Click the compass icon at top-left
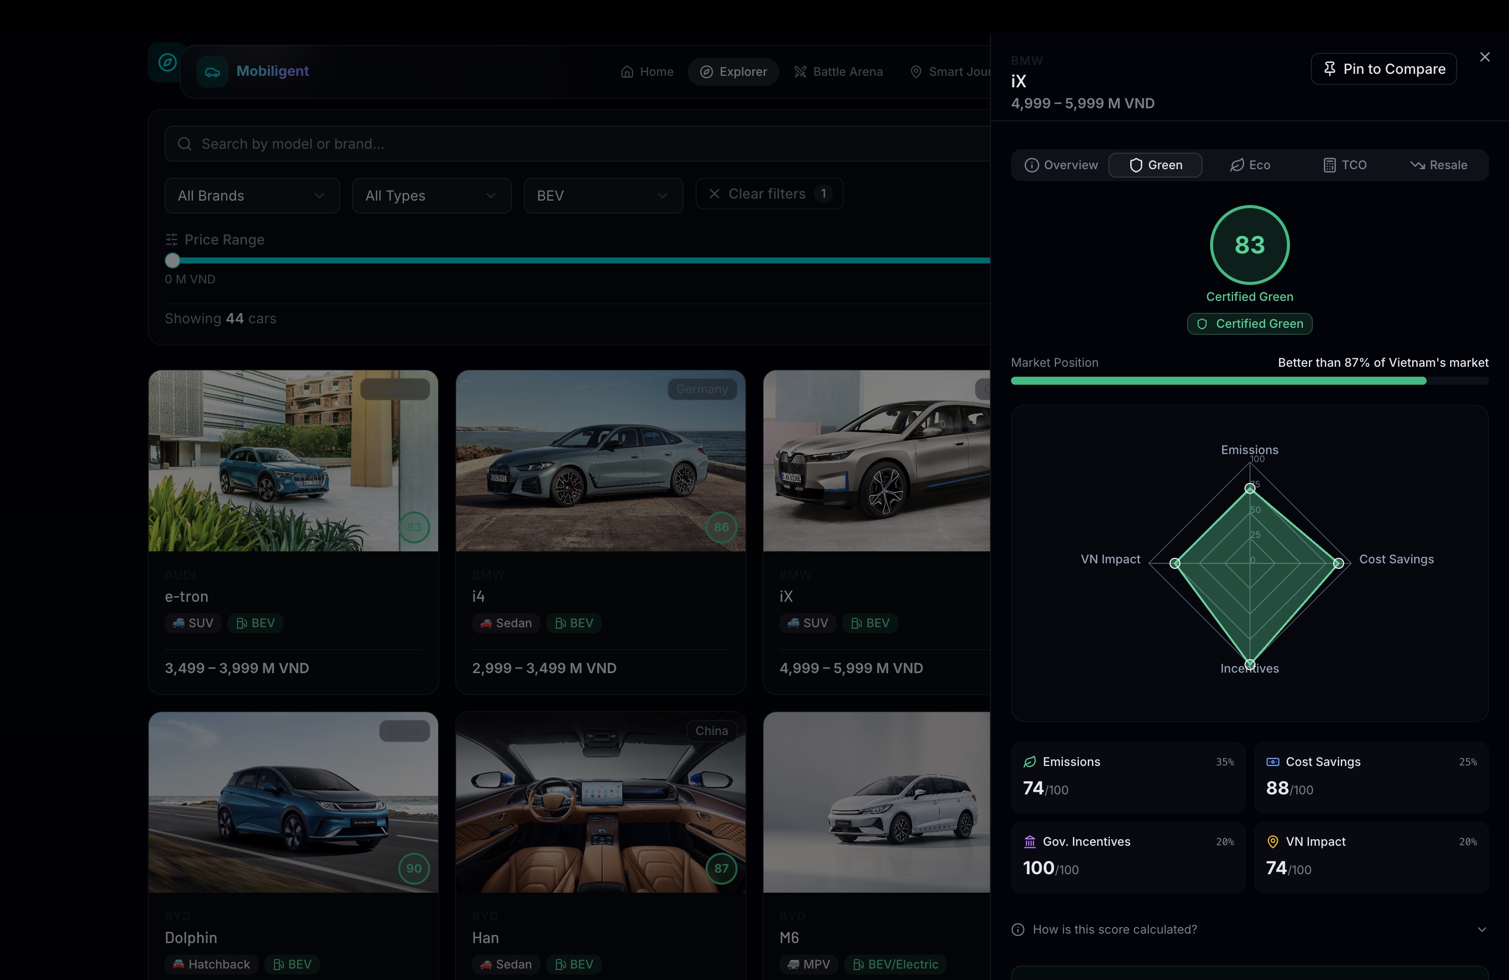 pyautogui.click(x=167, y=62)
